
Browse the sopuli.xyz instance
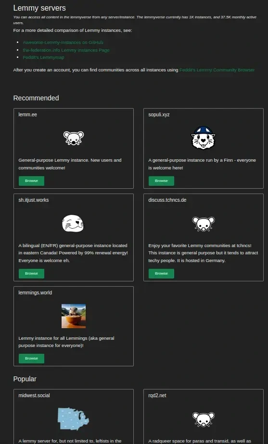pos(161,181)
